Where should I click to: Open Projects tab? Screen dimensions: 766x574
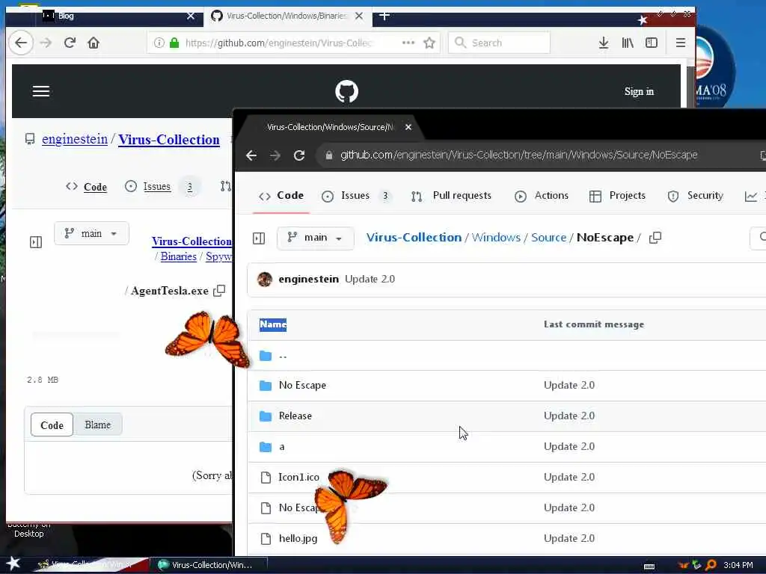coord(617,196)
